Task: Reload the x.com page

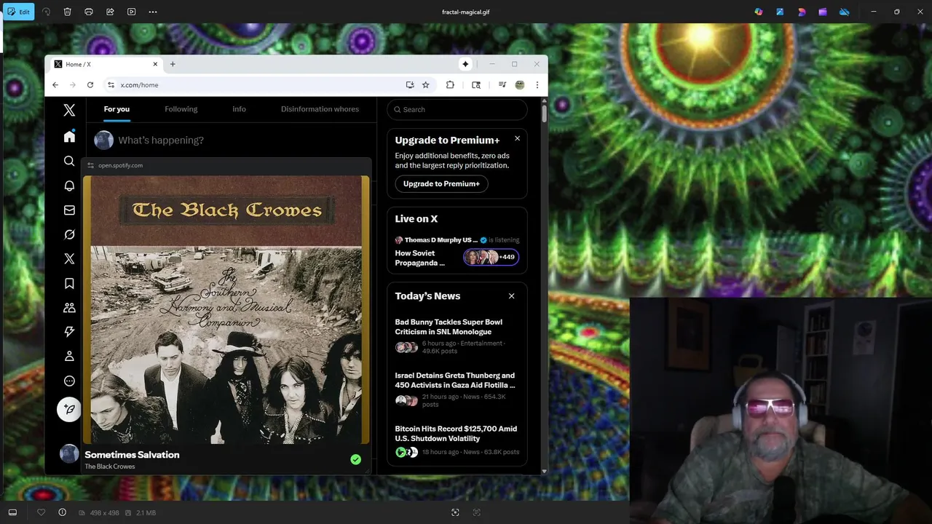Action: coord(90,85)
